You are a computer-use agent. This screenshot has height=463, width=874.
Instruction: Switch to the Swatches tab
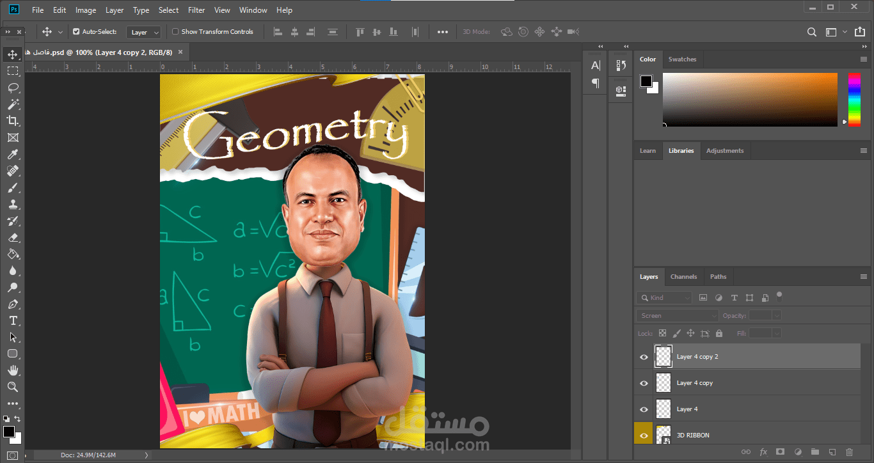[x=682, y=59]
